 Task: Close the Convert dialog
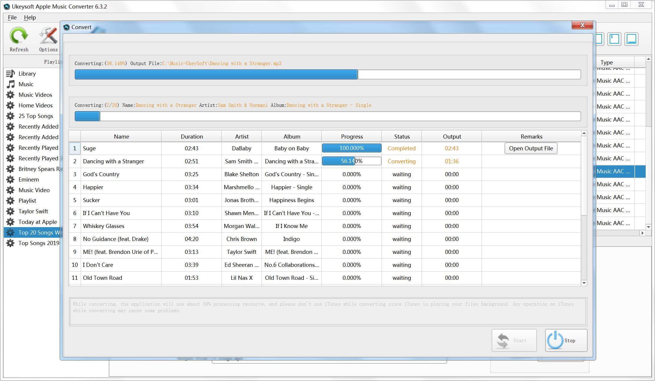click(x=582, y=25)
